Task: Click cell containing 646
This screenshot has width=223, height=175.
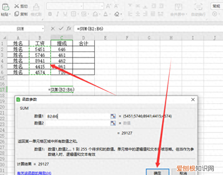Action: [62, 49]
